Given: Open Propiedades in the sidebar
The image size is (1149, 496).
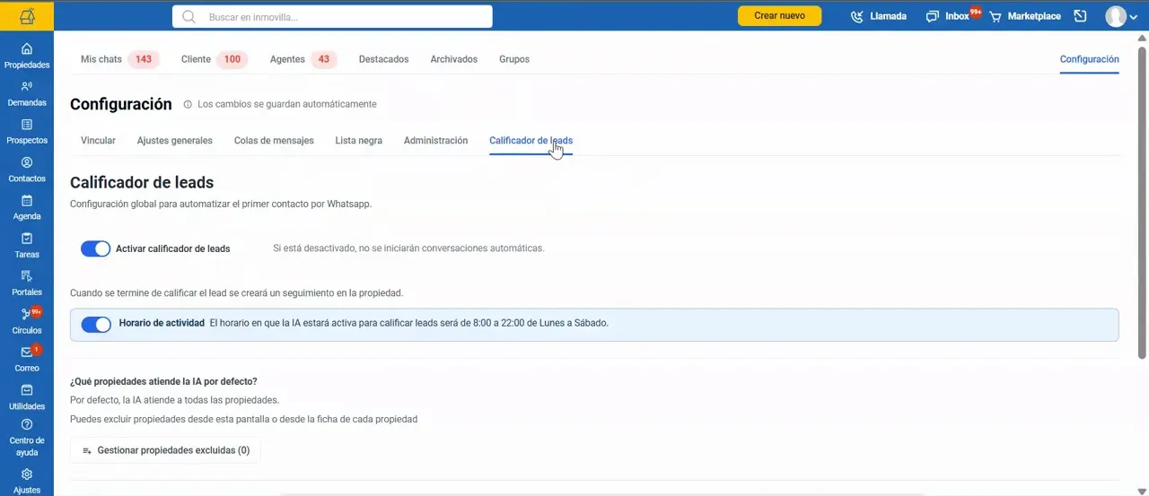Looking at the screenshot, I should tap(27, 56).
